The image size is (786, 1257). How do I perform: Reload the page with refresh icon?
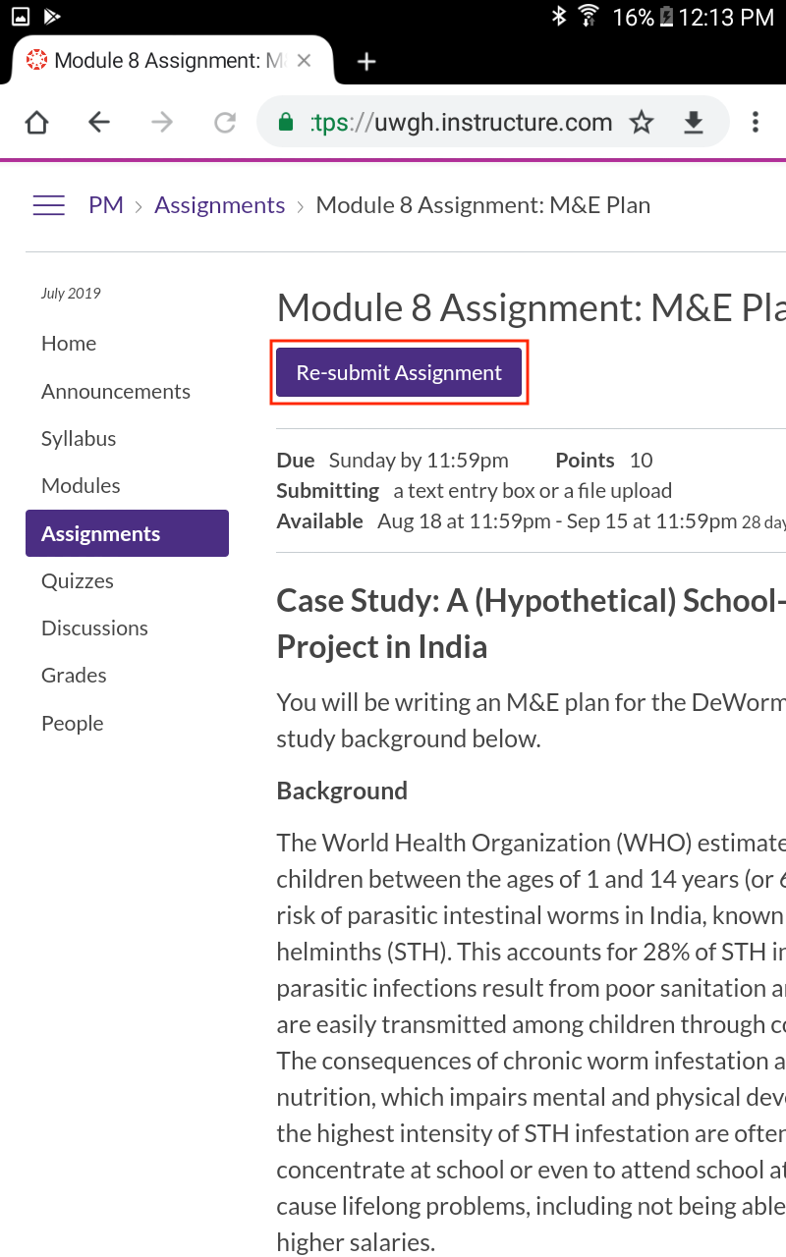point(225,122)
